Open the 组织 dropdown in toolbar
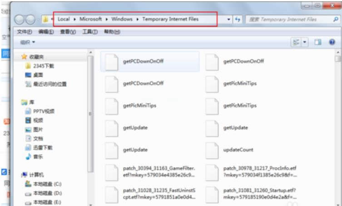The width and height of the screenshot is (342, 206). pos(28,42)
